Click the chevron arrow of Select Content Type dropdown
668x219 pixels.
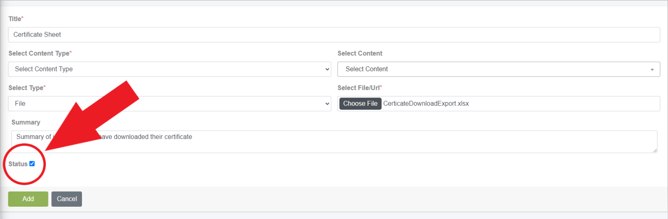(x=327, y=69)
